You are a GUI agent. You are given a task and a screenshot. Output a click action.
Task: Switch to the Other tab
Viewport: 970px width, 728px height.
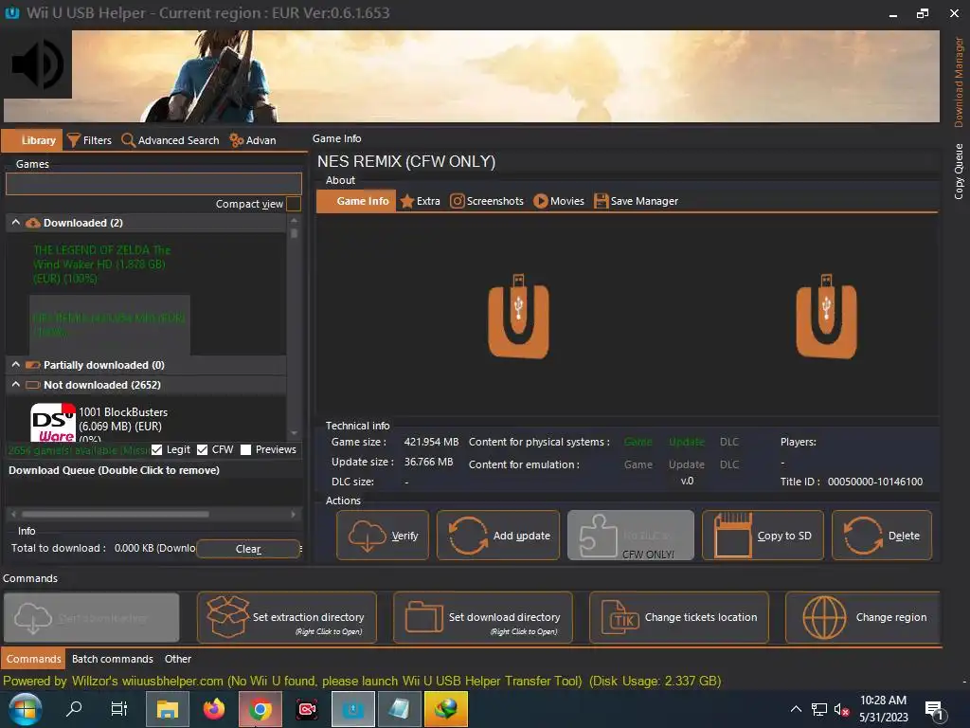pyautogui.click(x=177, y=659)
